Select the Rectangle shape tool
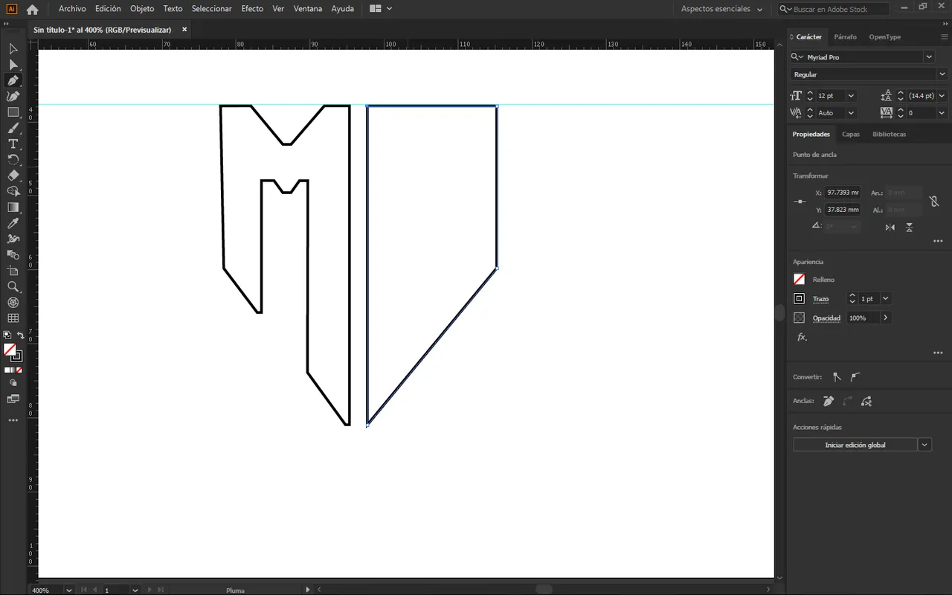Screen dimensions: 952x595 pyautogui.click(x=13, y=112)
